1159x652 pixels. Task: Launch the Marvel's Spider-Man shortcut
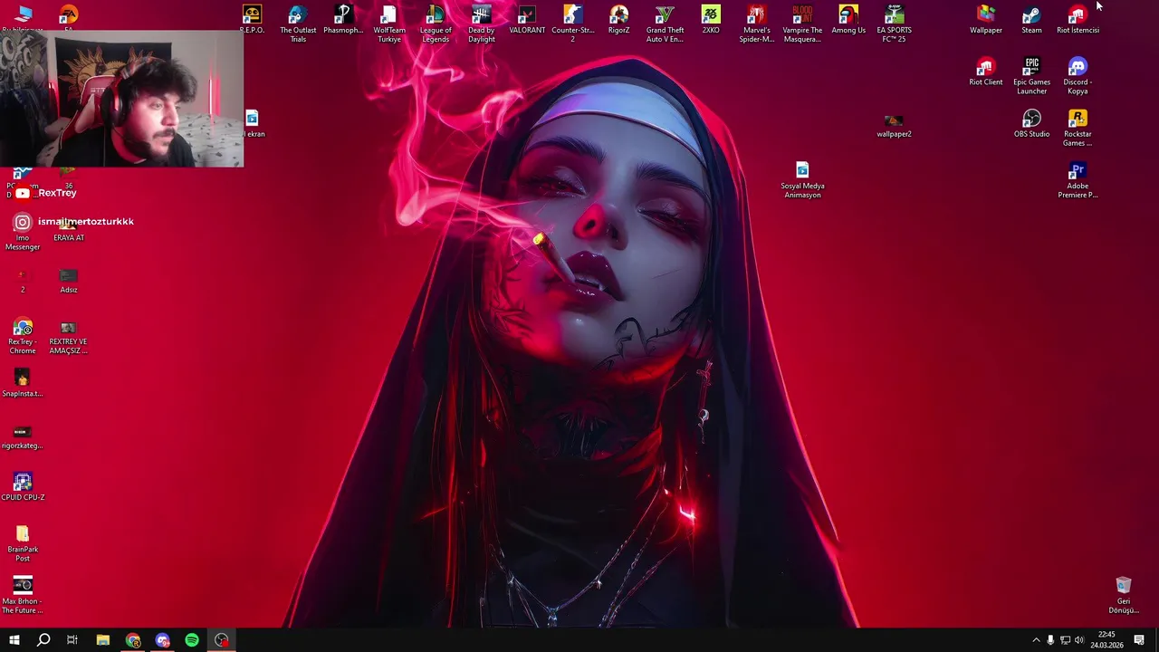pos(756,24)
